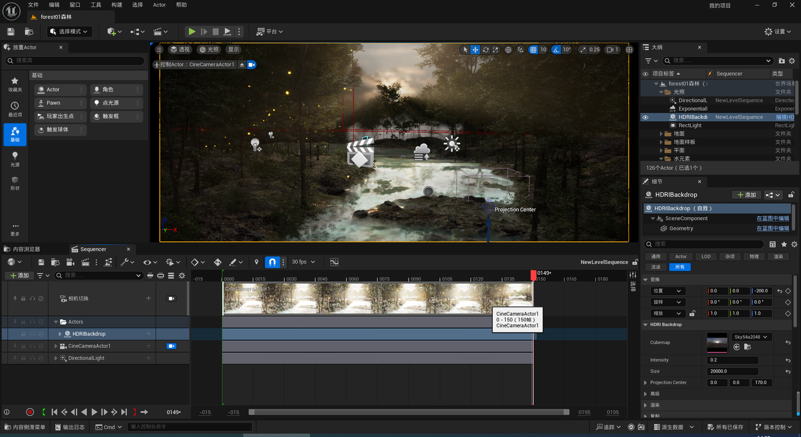Click the Outliner create folder icon

782,60
